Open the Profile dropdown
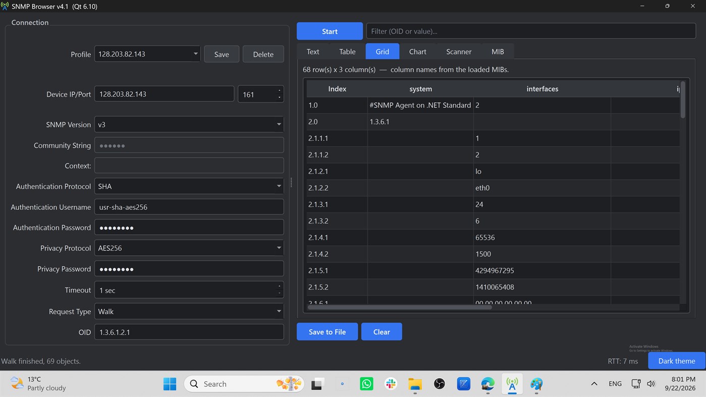Viewport: 706px width, 397px height. tap(147, 54)
